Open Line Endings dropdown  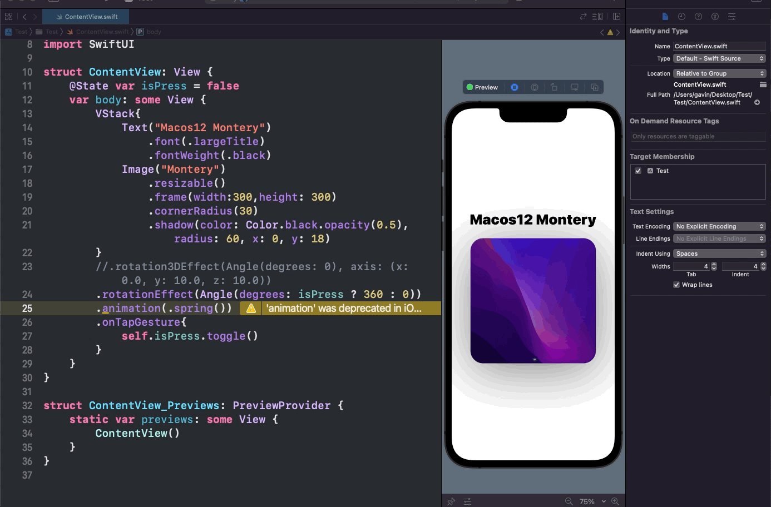pyautogui.click(x=719, y=238)
